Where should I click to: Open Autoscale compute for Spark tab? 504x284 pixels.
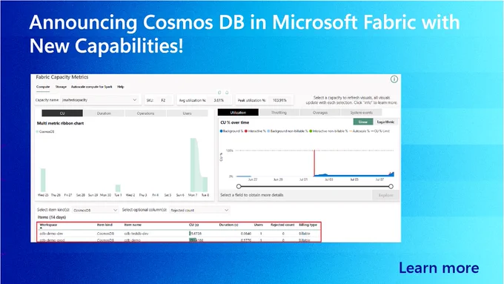[x=92, y=87]
